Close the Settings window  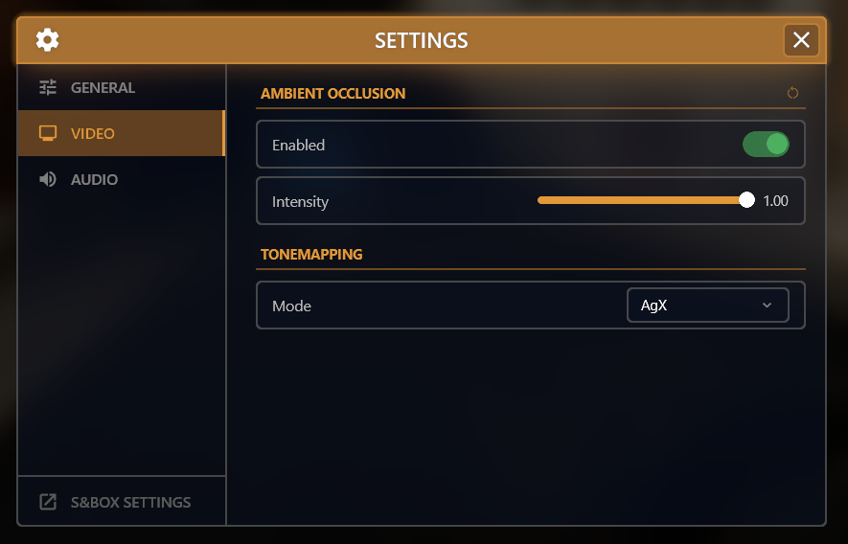pos(801,40)
